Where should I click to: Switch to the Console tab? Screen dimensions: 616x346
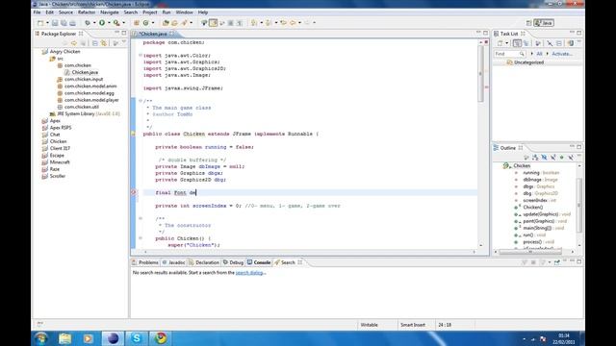(x=259, y=262)
